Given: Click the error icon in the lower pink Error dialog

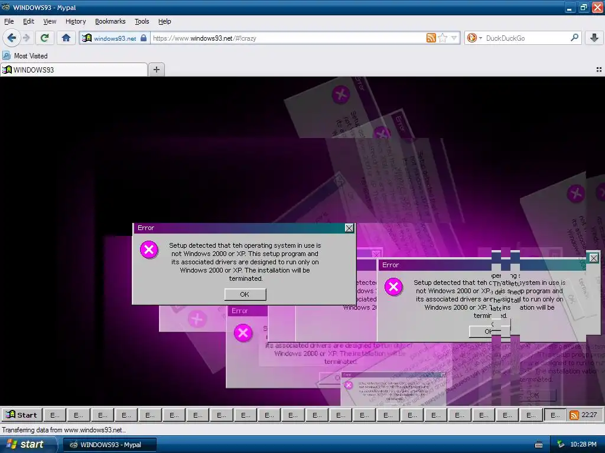Looking at the screenshot, I should [243, 333].
